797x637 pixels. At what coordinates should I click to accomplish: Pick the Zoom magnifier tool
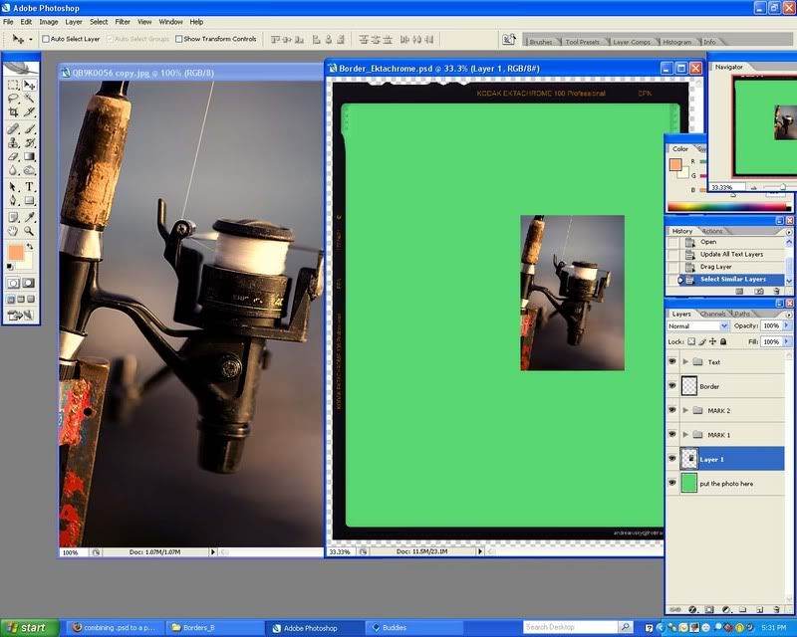(x=30, y=230)
